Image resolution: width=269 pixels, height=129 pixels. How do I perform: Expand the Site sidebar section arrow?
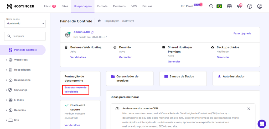(6, 120)
